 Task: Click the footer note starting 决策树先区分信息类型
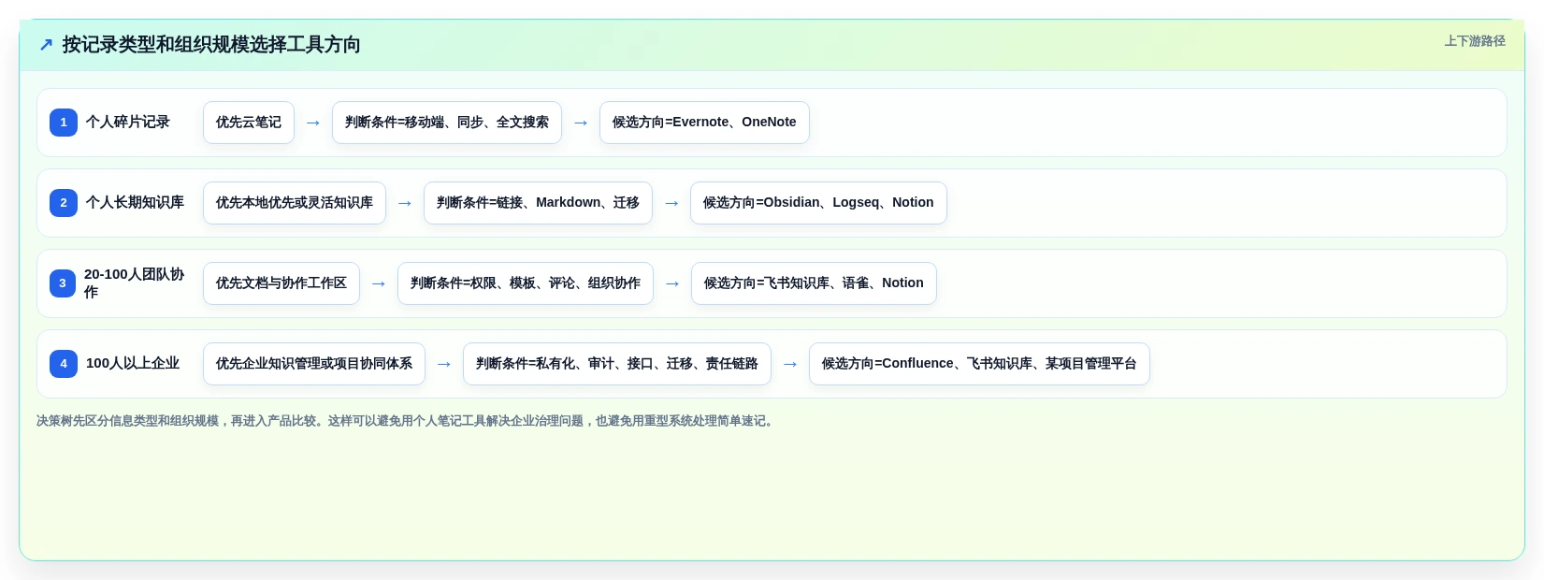coord(407,421)
